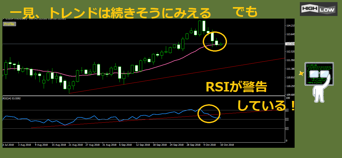342x158 pixels.
Task: Click the orange circle highlighting recent candlesticks
Action: click(x=215, y=41)
